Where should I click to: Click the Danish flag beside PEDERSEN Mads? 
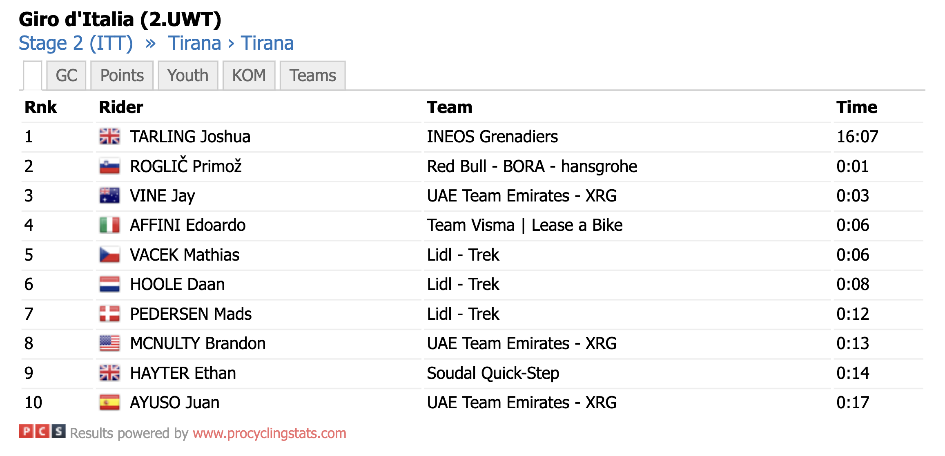109,314
